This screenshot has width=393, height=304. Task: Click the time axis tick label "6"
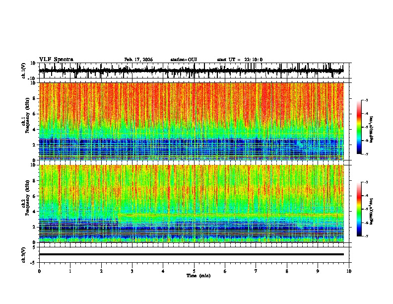[225, 271]
